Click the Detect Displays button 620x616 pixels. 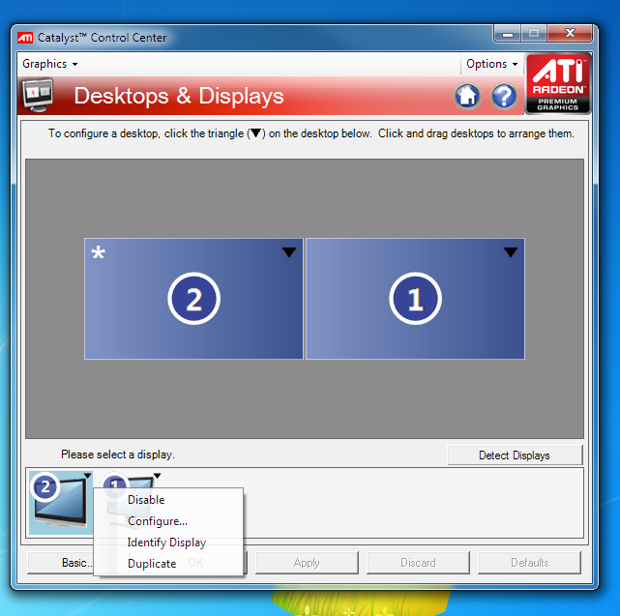click(x=515, y=455)
